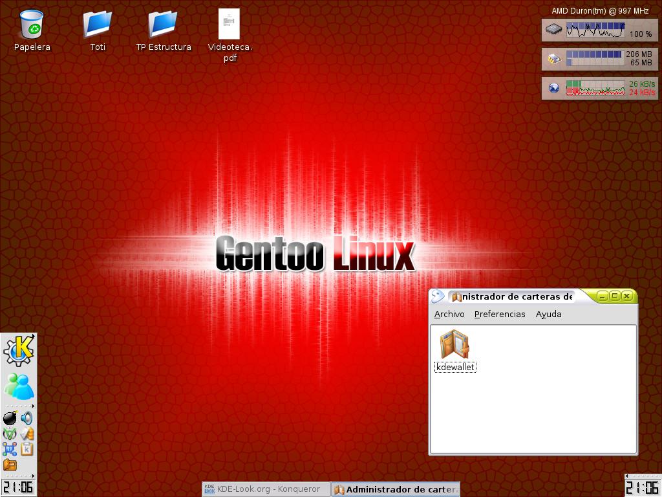Click the orange wallet tray icon
The image size is (662, 497).
10,465
